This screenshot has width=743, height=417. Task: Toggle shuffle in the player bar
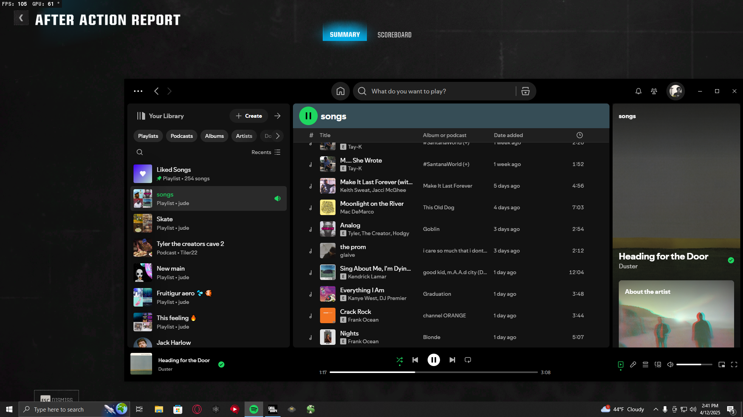tap(400, 360)
